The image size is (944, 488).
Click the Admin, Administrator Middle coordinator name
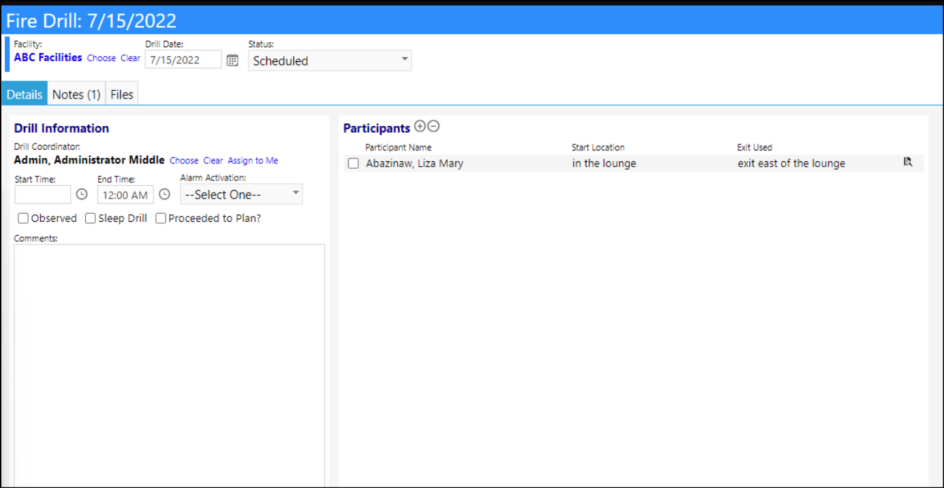click(89, 160)
